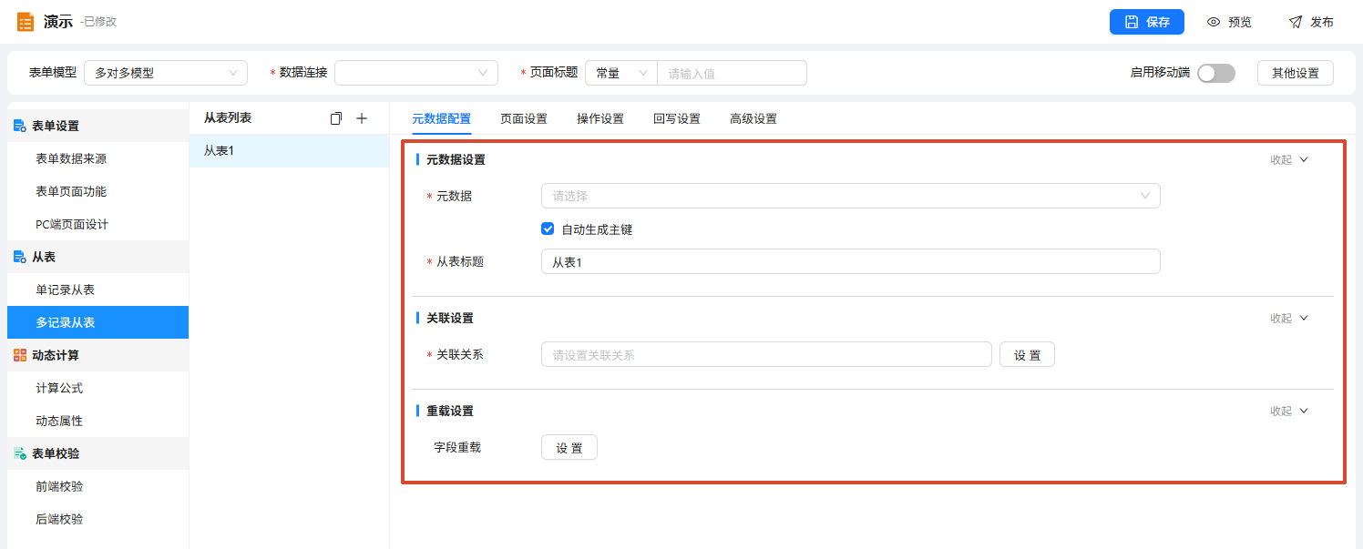Click 设置 button next to 字段重载

pos(569,447)
